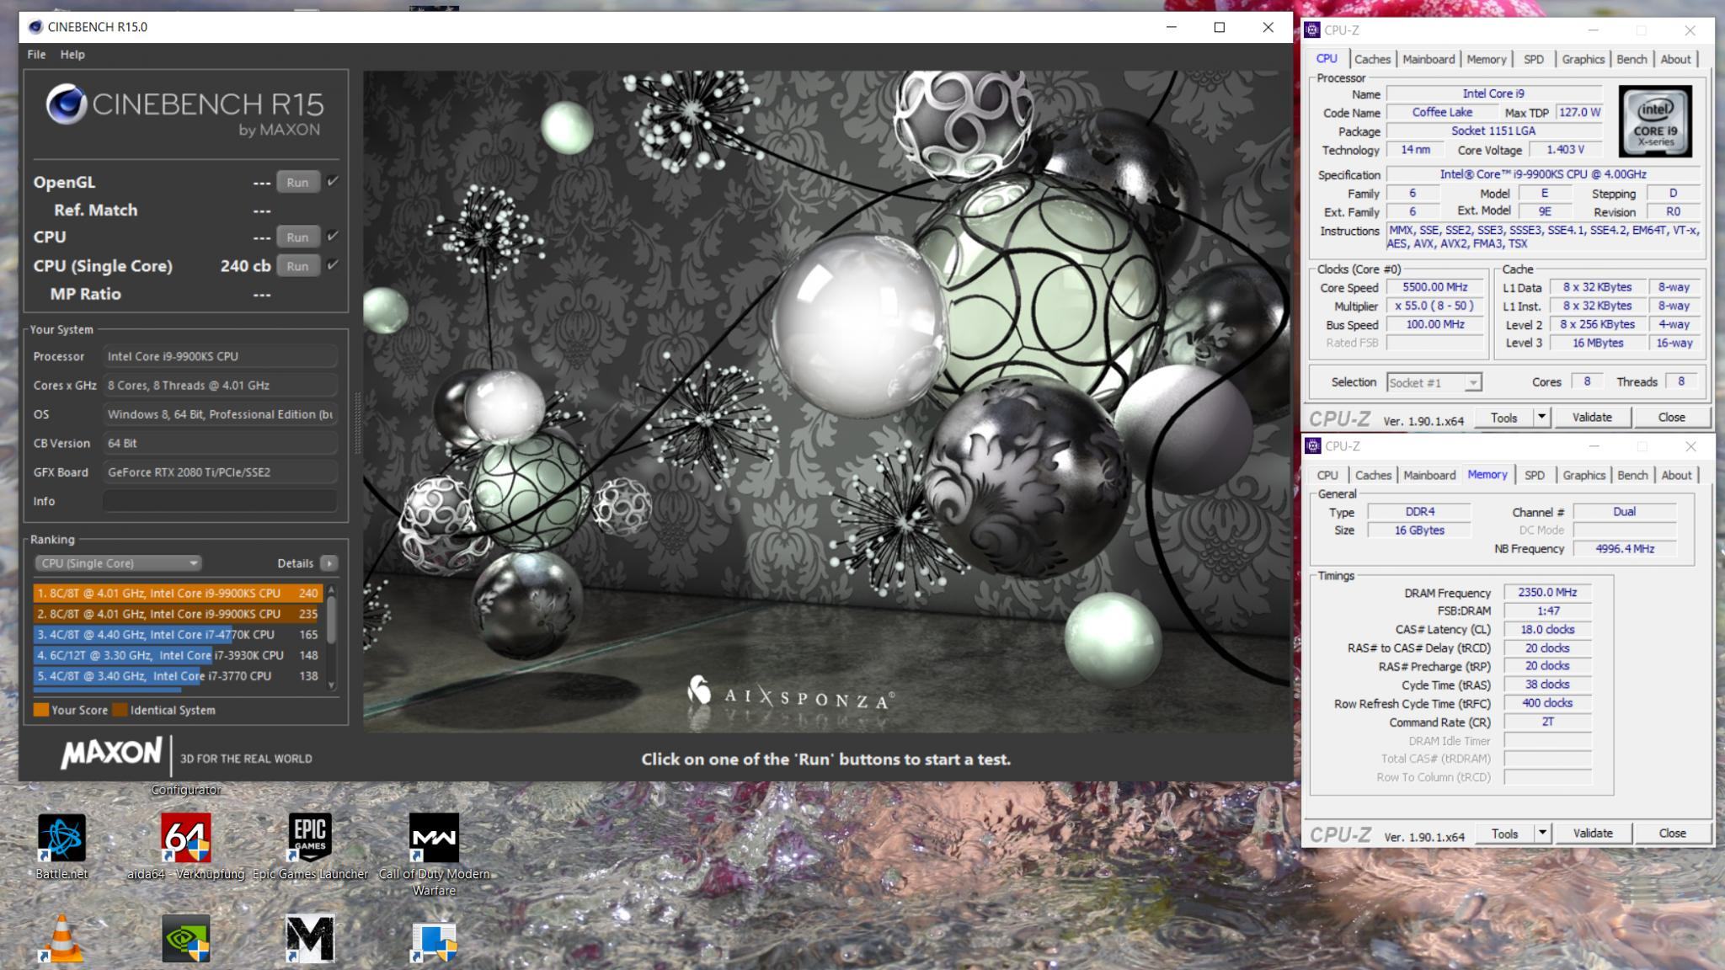1725x970 pixels.
Task: Click the bottom CPU-Z window title icon
Action: pos(1313,446)
